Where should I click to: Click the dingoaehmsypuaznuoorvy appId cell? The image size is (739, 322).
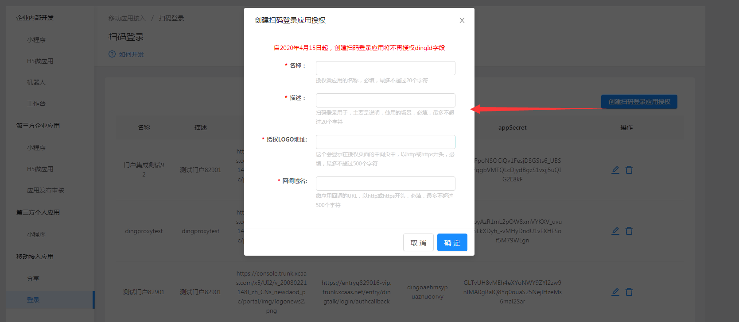coord(428,292)
